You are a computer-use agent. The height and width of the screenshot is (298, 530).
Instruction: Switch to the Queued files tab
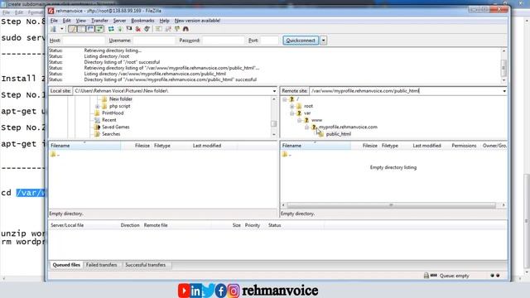(x=66, y=265)
